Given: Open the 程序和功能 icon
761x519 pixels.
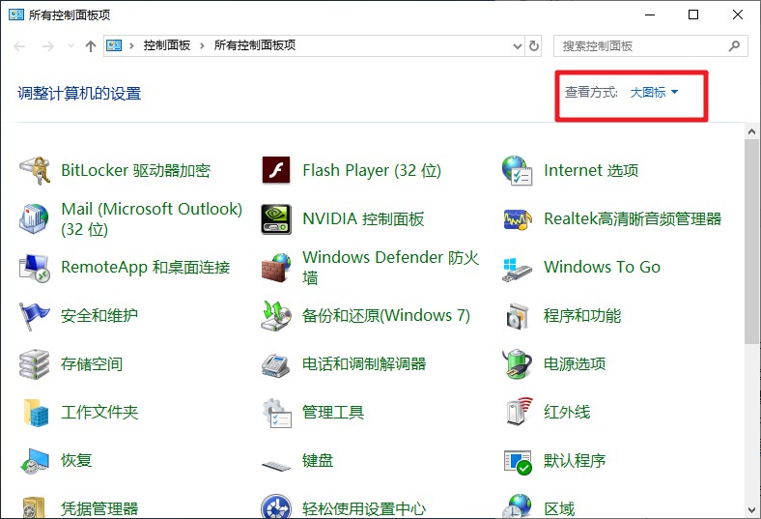Looking at the screenshot, I should (518, 316).
